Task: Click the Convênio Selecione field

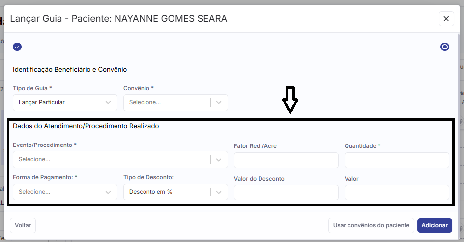Action: pos(167,103)
